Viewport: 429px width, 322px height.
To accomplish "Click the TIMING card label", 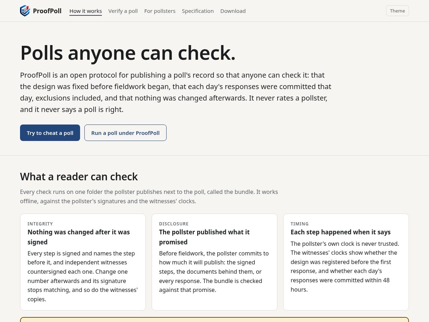I will pos(300,224).
